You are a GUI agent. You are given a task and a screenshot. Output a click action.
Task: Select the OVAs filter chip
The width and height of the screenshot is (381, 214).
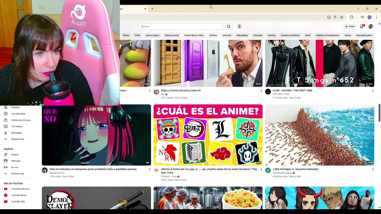click(138, 35)
